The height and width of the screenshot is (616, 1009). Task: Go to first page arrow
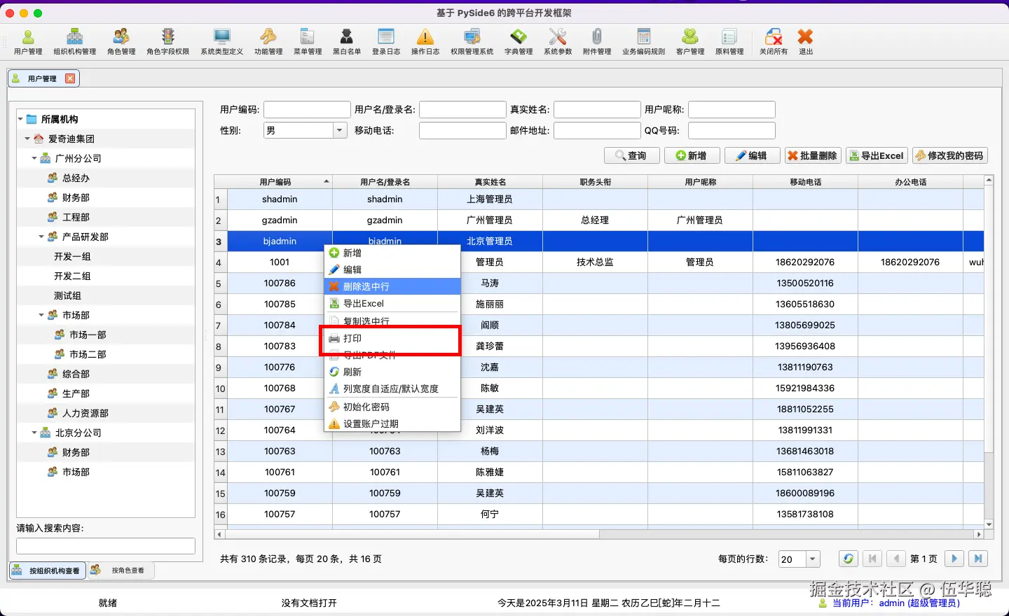[872, 559]
